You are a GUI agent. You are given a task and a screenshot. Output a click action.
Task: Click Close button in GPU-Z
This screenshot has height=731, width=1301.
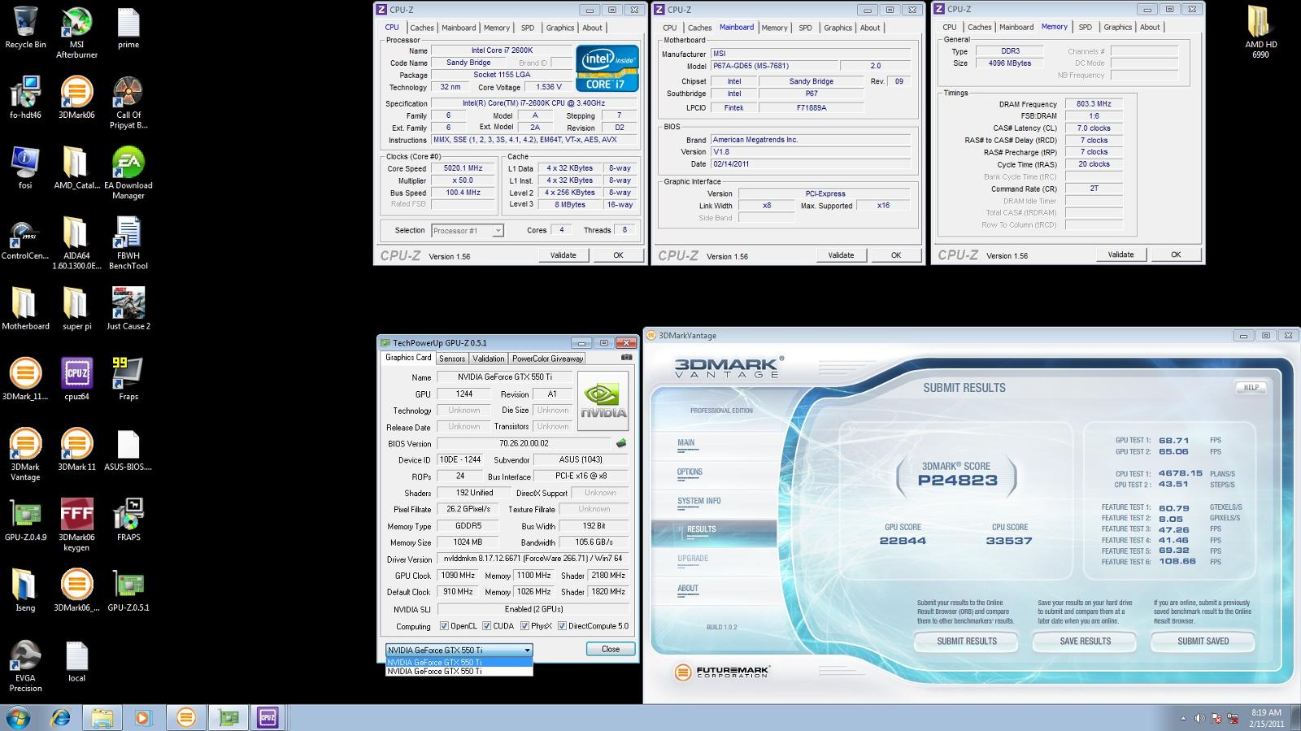click(x=611, y=649)
